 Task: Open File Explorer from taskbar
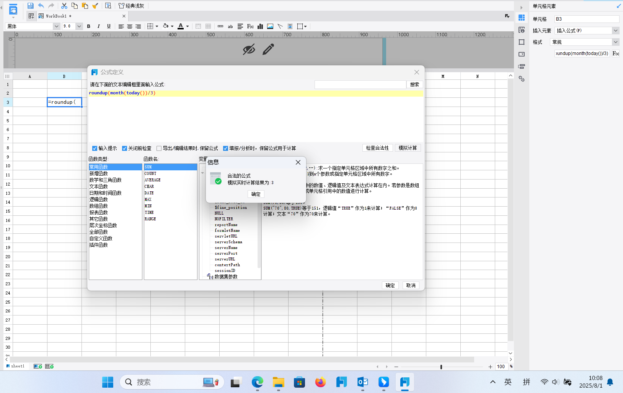click(x=279, y=382)
